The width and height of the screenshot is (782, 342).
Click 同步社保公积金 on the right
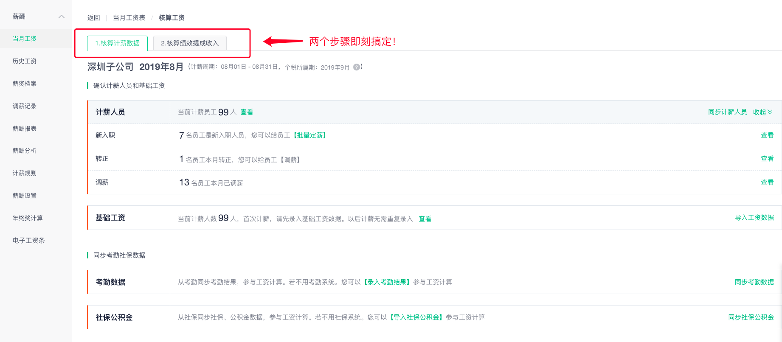click(751, 317)
